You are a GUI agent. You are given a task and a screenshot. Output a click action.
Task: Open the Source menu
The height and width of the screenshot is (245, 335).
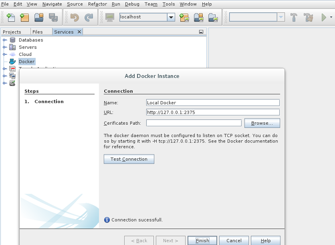[75, 4]
